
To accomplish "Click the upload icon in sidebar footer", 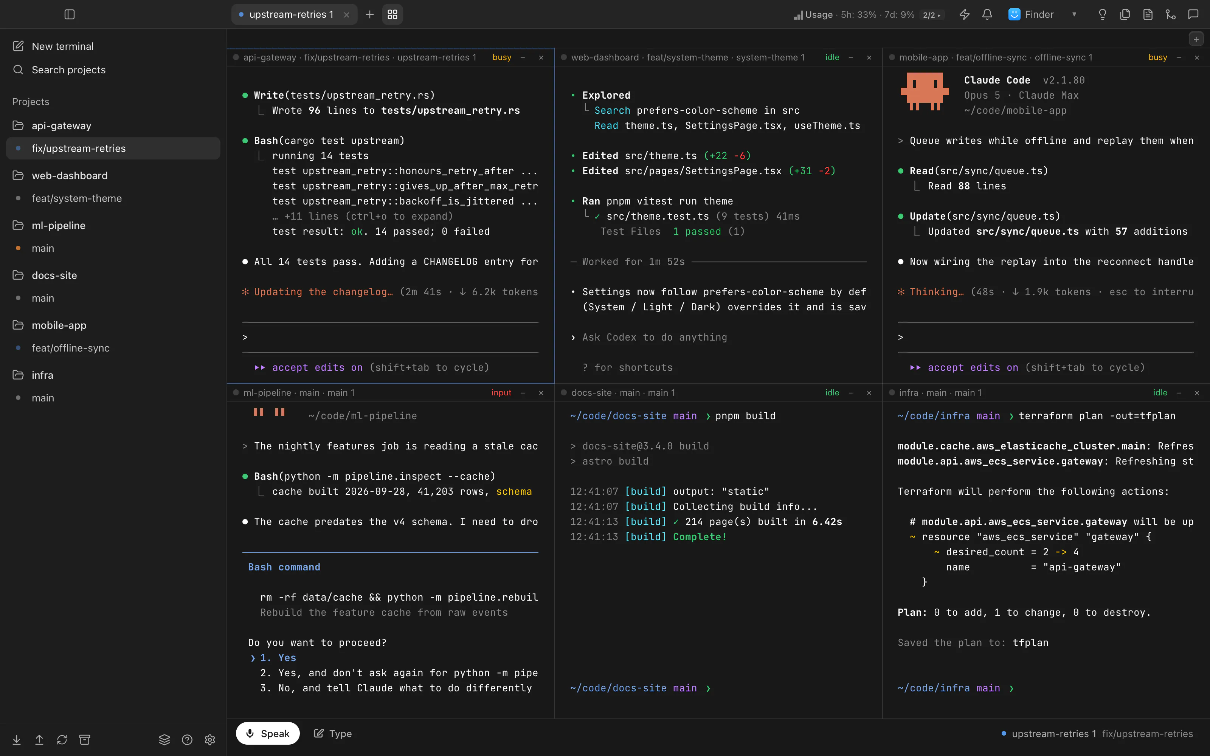I will pyautogui.click(x=39, y=739).
